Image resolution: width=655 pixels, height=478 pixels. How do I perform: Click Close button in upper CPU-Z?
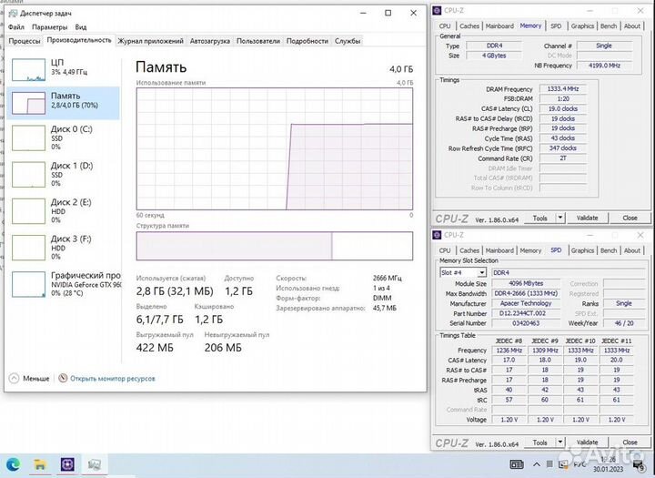pos(630,218)
